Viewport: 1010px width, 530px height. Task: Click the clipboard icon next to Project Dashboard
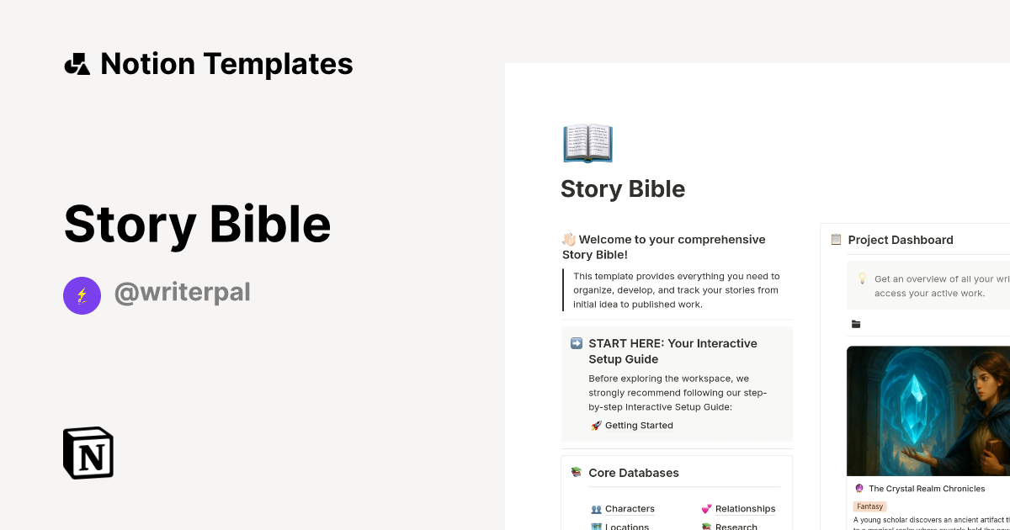836,239
